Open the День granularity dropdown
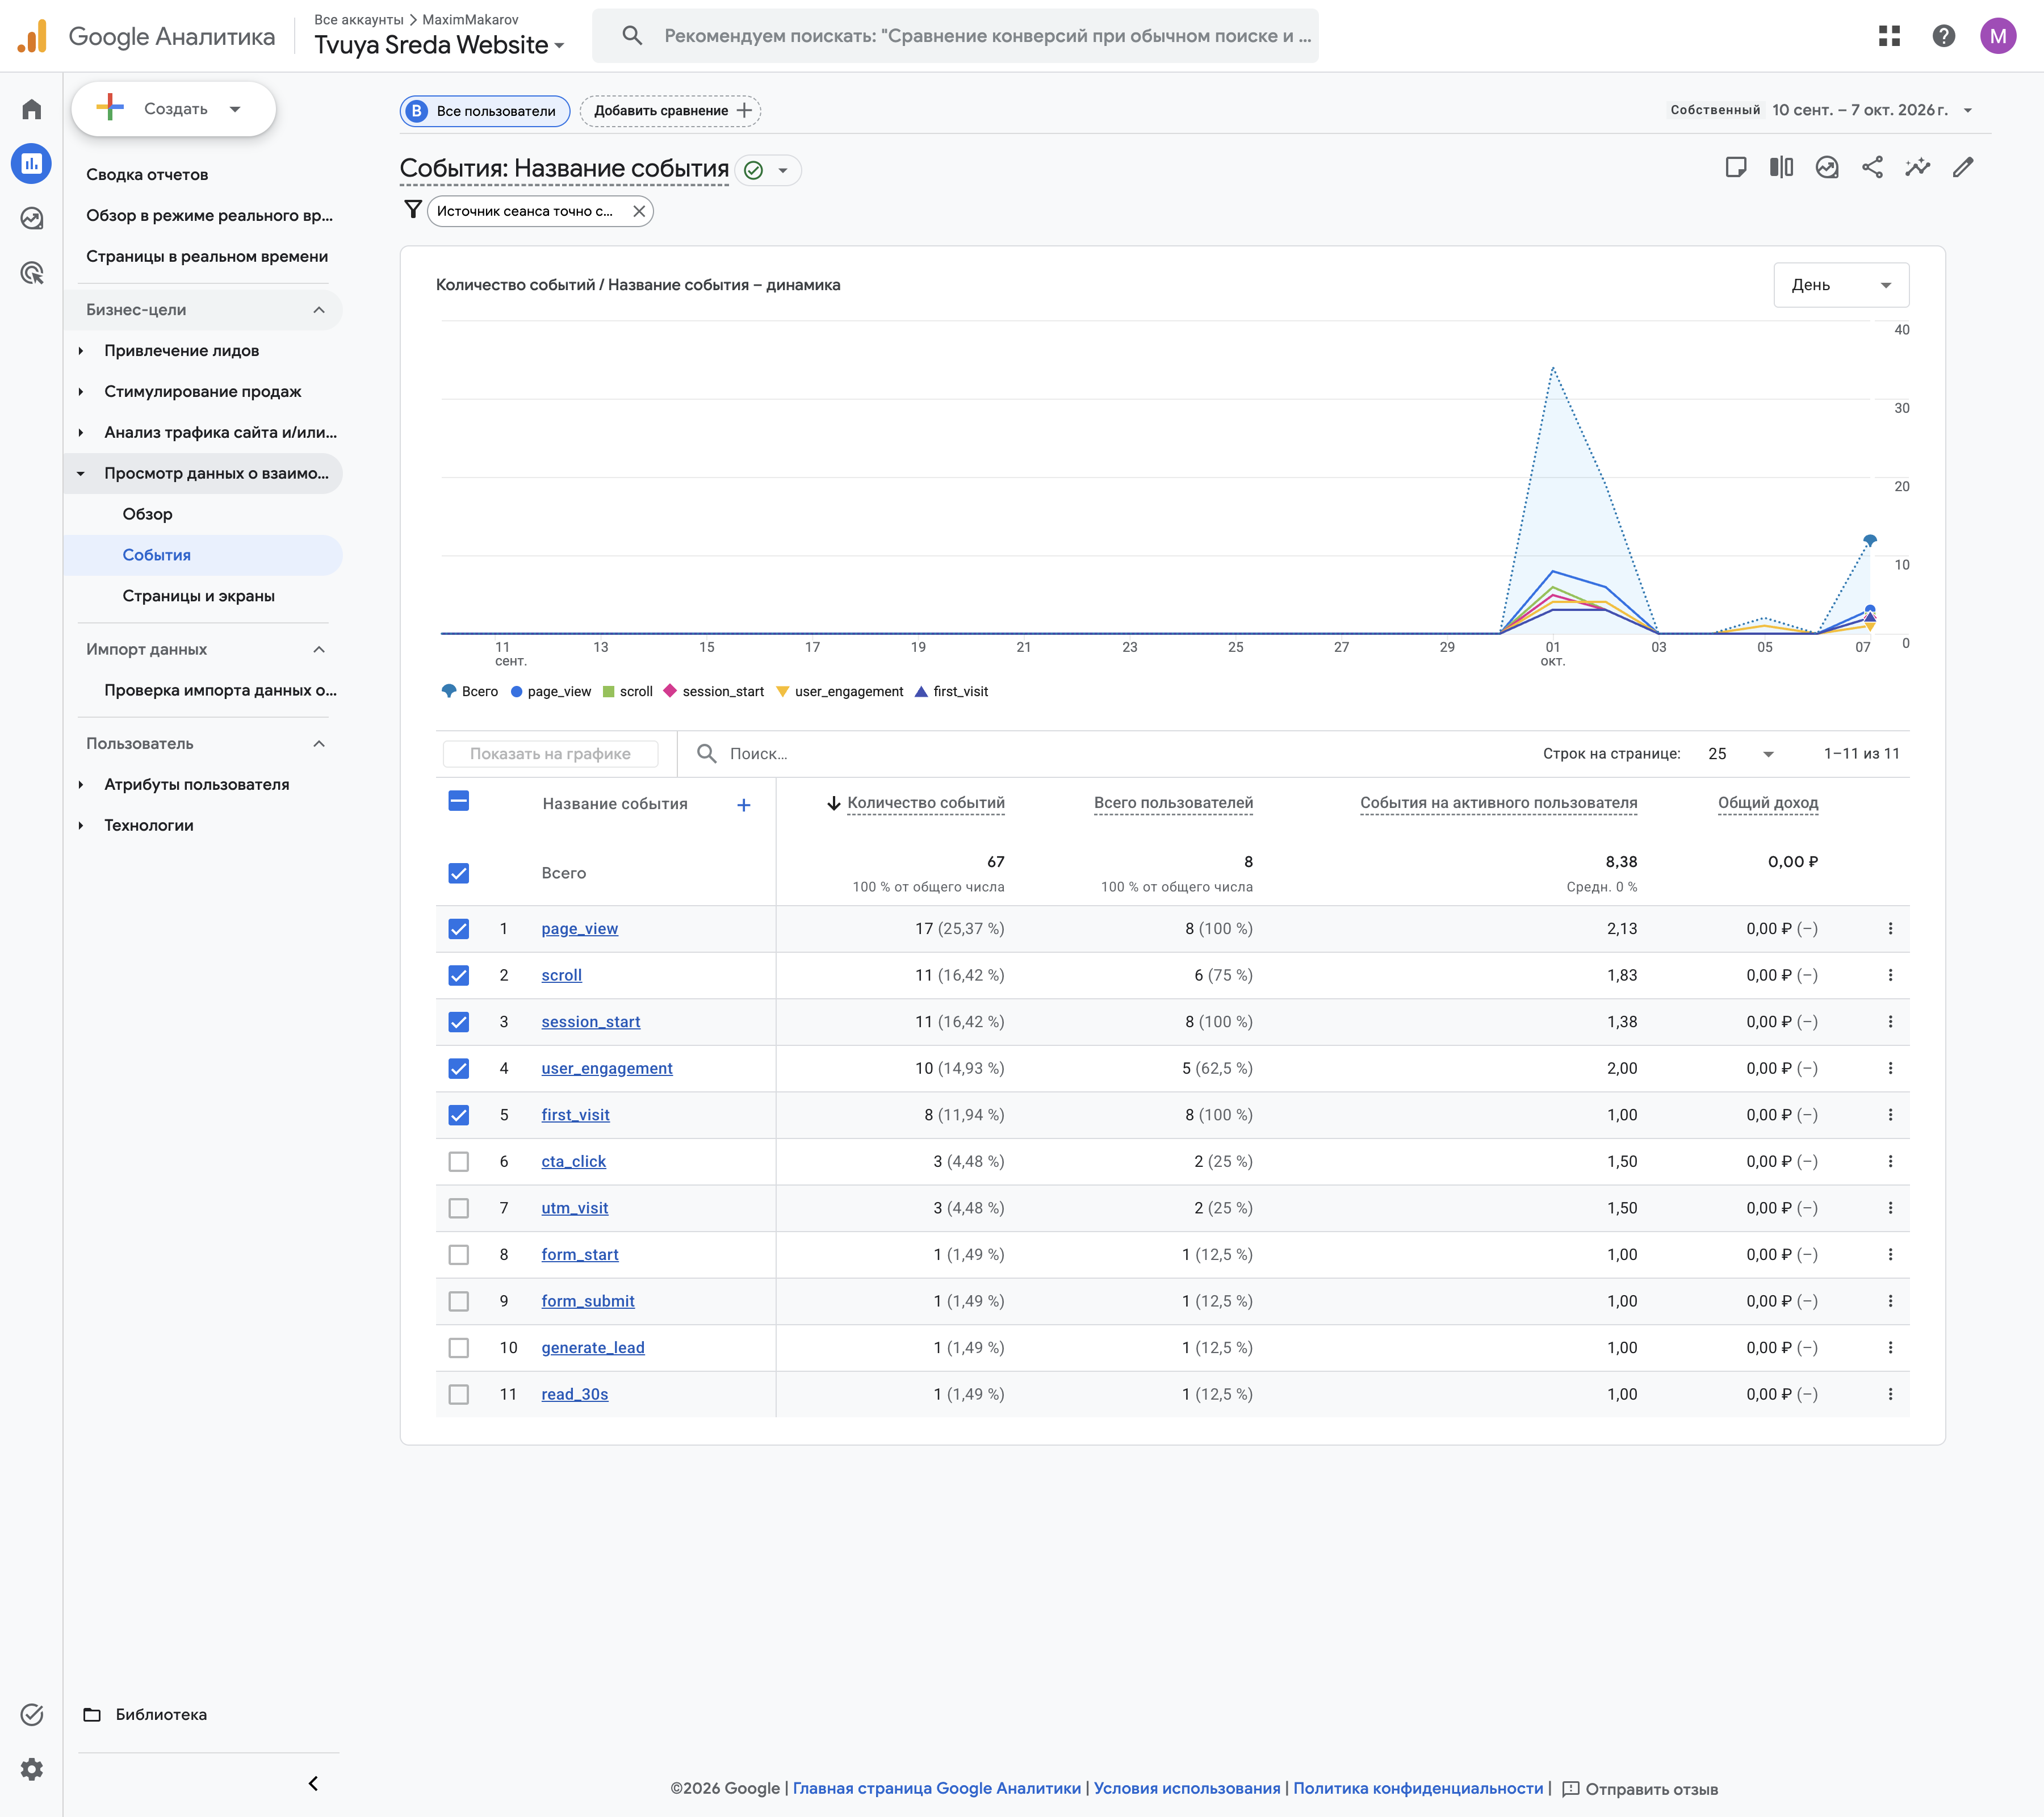2044x1817 pixels. click(1841, 285)
